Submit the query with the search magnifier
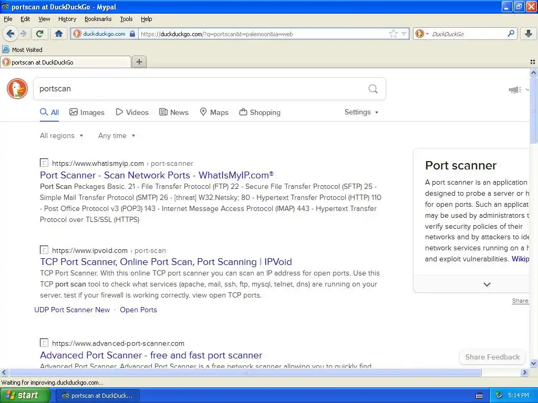 point(373,89)
